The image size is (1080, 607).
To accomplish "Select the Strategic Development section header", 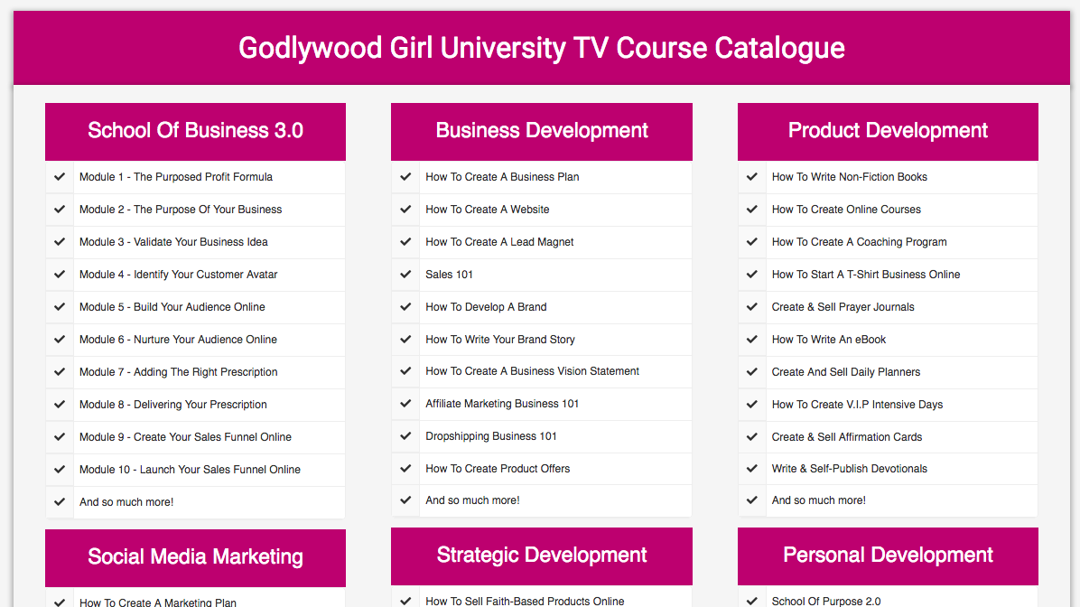I will [541, 556].
